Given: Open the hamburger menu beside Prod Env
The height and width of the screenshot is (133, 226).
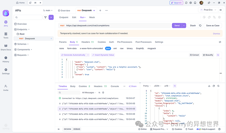Looking at the screenshot, I should click(221, 10).
